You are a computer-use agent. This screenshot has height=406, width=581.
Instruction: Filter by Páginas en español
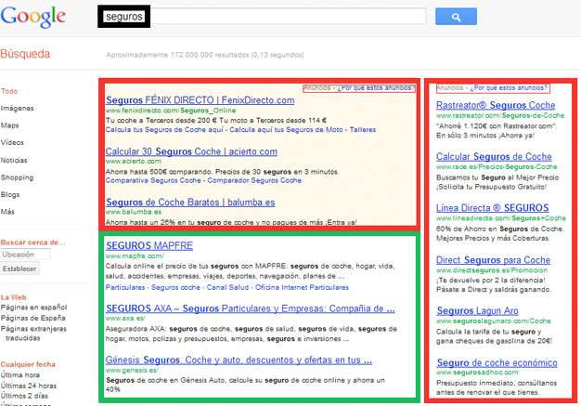pos(33,308)
